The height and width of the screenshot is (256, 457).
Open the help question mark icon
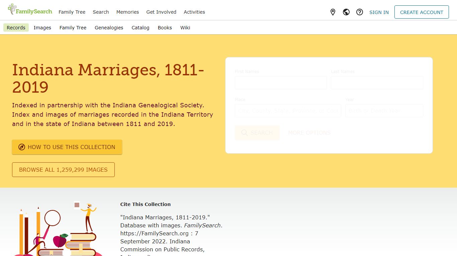pyautogui.click(x=360, y=12)
